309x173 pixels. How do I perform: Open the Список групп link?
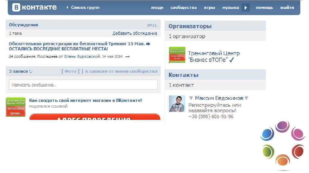click(x=85, y=7)
